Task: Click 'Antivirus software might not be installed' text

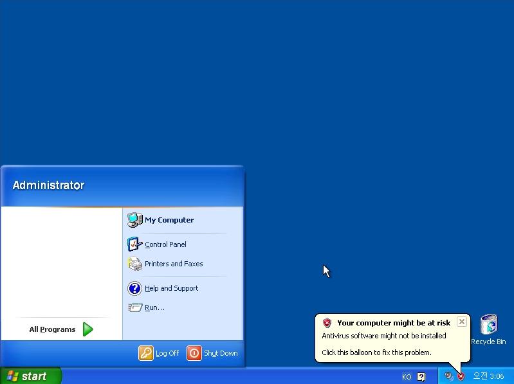Action: click(384, 336)
